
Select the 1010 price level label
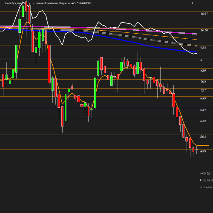point(204,30)
